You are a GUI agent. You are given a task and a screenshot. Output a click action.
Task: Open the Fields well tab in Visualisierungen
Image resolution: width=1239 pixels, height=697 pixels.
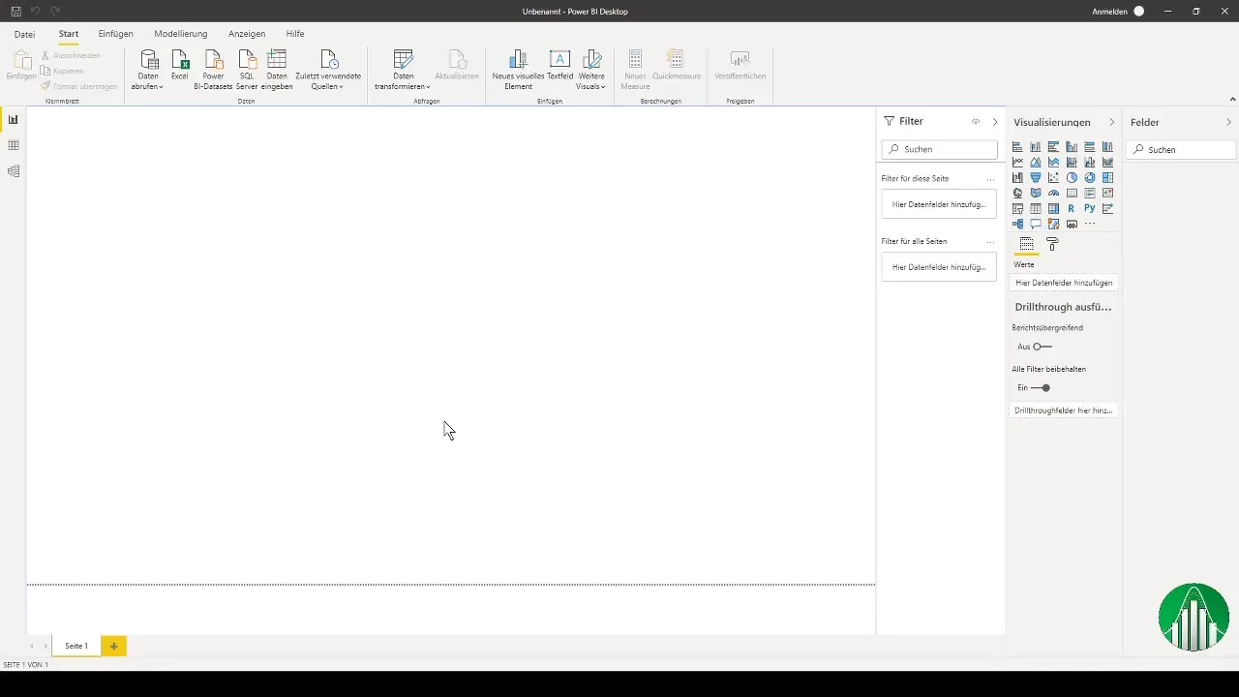coord(1026,245)
